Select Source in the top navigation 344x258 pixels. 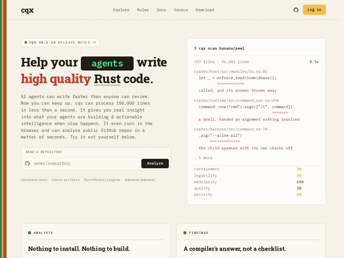pos(181,10)
